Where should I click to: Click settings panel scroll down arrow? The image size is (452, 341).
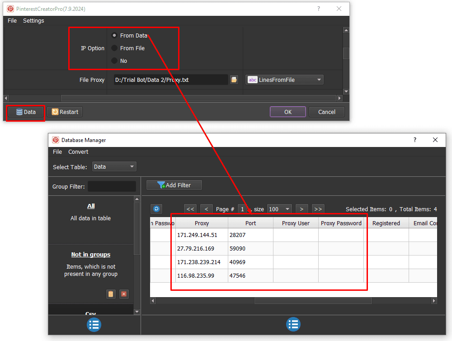click(x=346, y=91)
